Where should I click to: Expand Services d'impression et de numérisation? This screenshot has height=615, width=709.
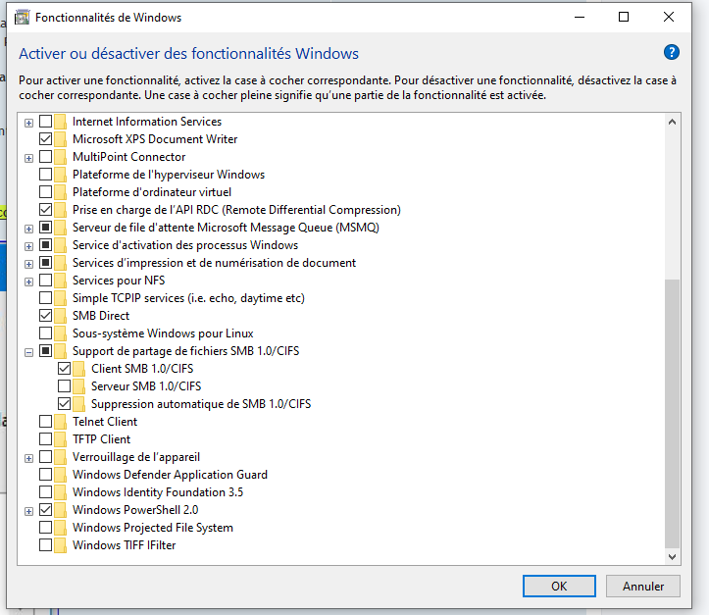tap(29, 264)
